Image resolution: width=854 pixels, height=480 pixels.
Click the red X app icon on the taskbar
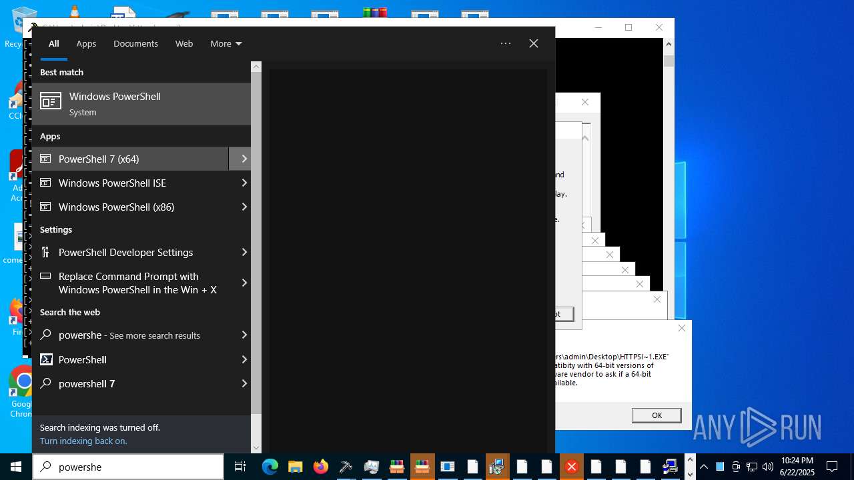[571, 467]
